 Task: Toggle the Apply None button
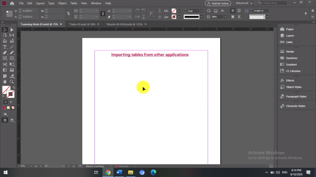13,108
